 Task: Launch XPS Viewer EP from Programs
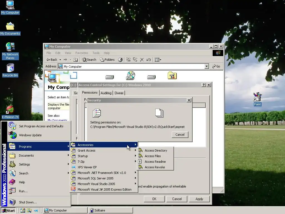[x=104, y=167]
